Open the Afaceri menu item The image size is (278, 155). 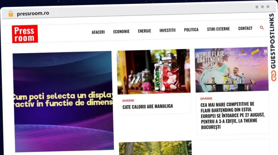98,32
